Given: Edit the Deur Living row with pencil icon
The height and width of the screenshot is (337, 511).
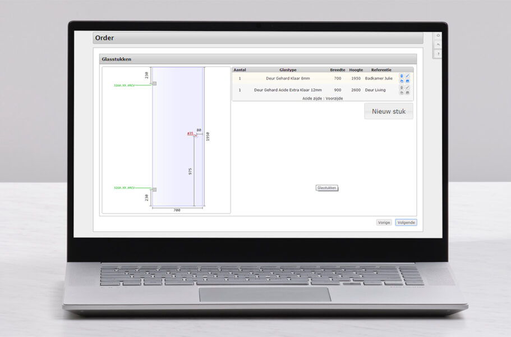Looking at the screenshot, I should pyautogui.click(x=407, y=88).
